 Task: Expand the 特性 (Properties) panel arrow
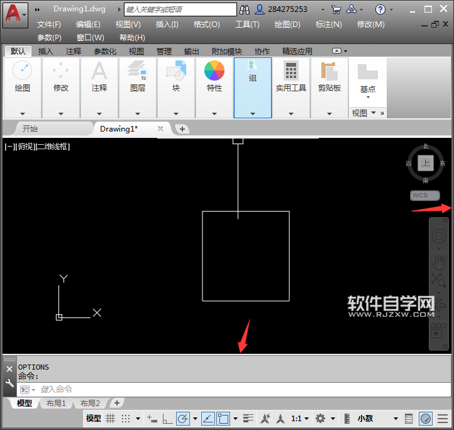214,114
